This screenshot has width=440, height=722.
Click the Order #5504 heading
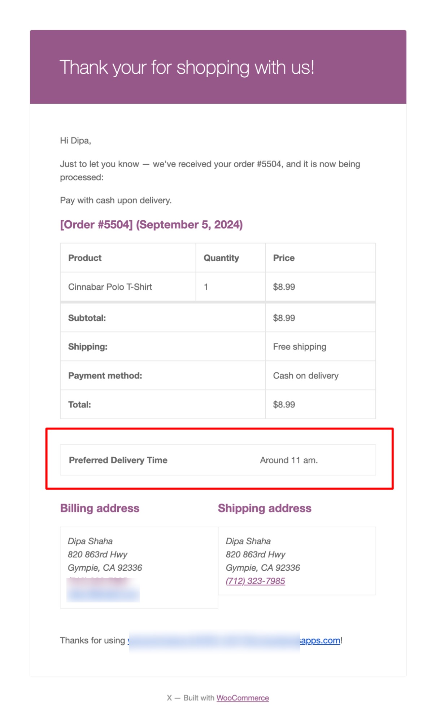(x=151, y=225)
